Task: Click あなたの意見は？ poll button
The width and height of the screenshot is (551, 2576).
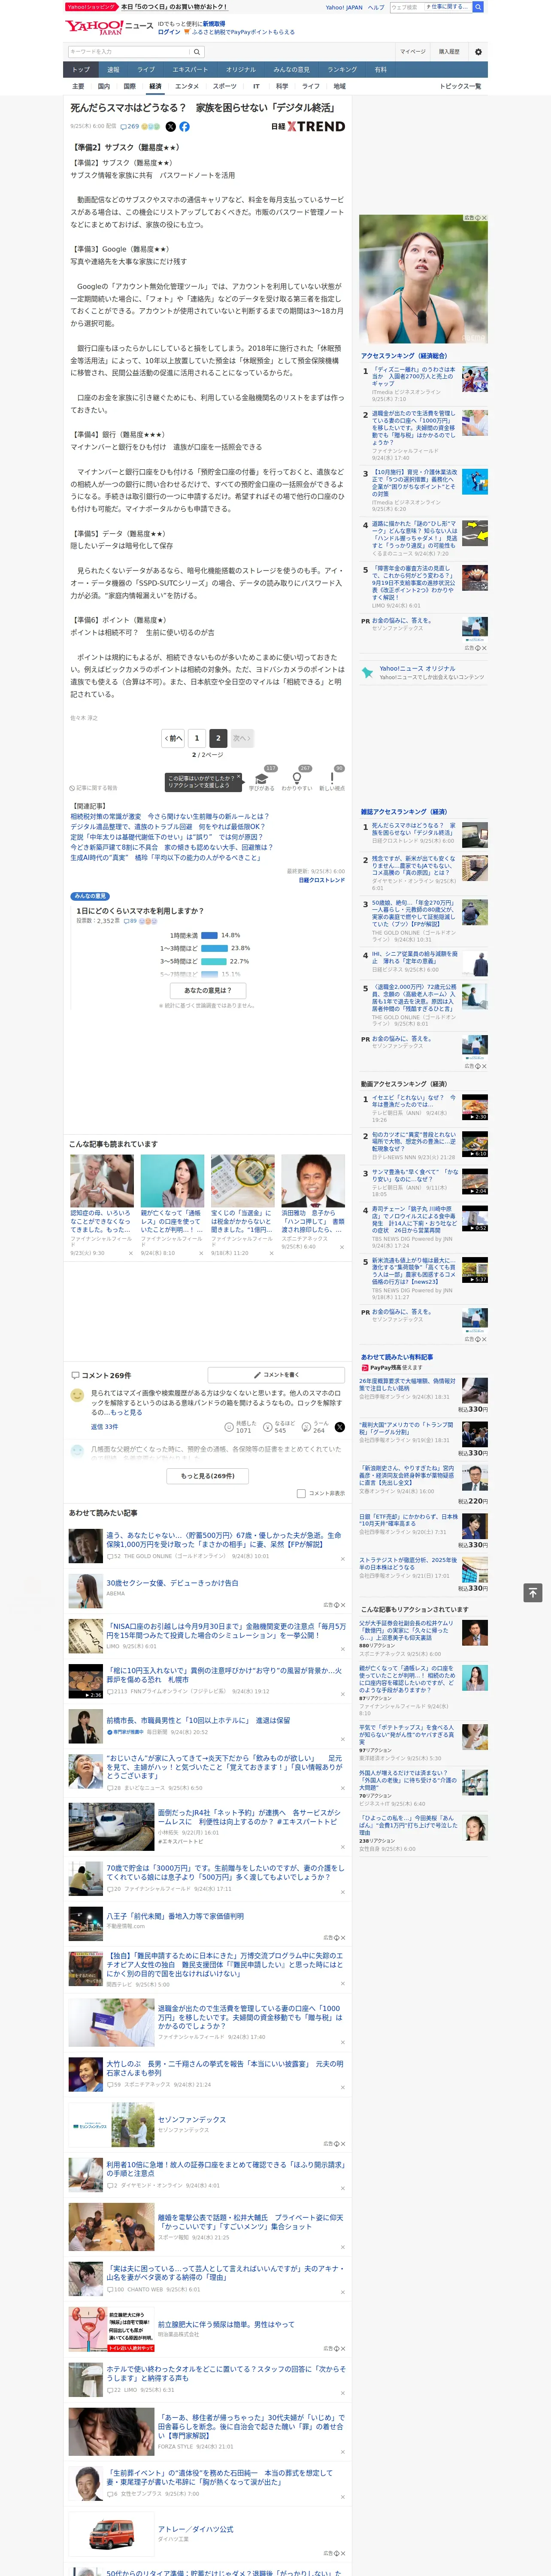Action: (x=208, y=990)
